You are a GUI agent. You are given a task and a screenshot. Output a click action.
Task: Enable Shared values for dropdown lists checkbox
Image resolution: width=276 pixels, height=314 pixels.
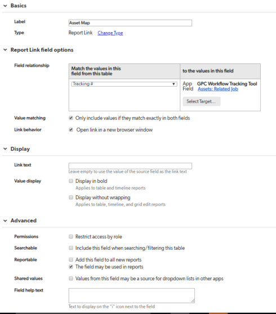pos(71,279)
